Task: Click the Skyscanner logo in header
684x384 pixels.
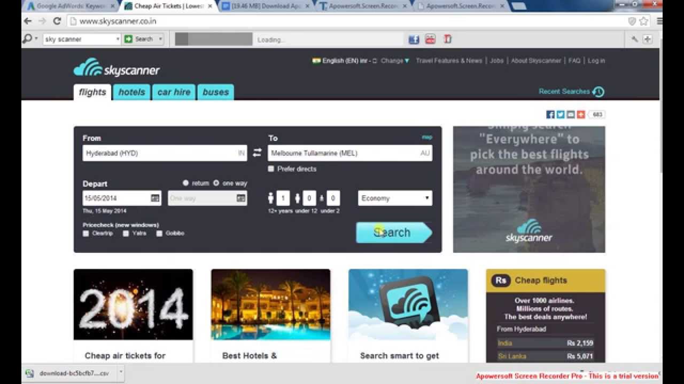Action: point(116,68)
